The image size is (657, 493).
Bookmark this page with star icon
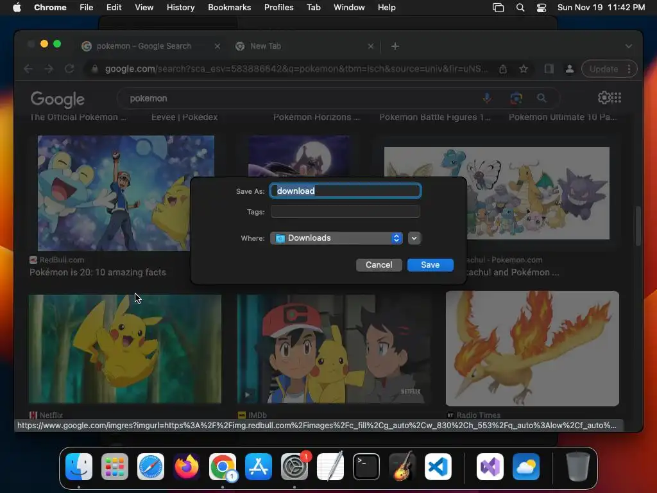(524, 69)
